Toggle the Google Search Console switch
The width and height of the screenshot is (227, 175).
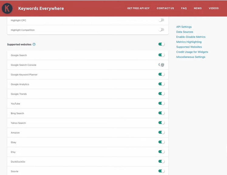(161, 65)
